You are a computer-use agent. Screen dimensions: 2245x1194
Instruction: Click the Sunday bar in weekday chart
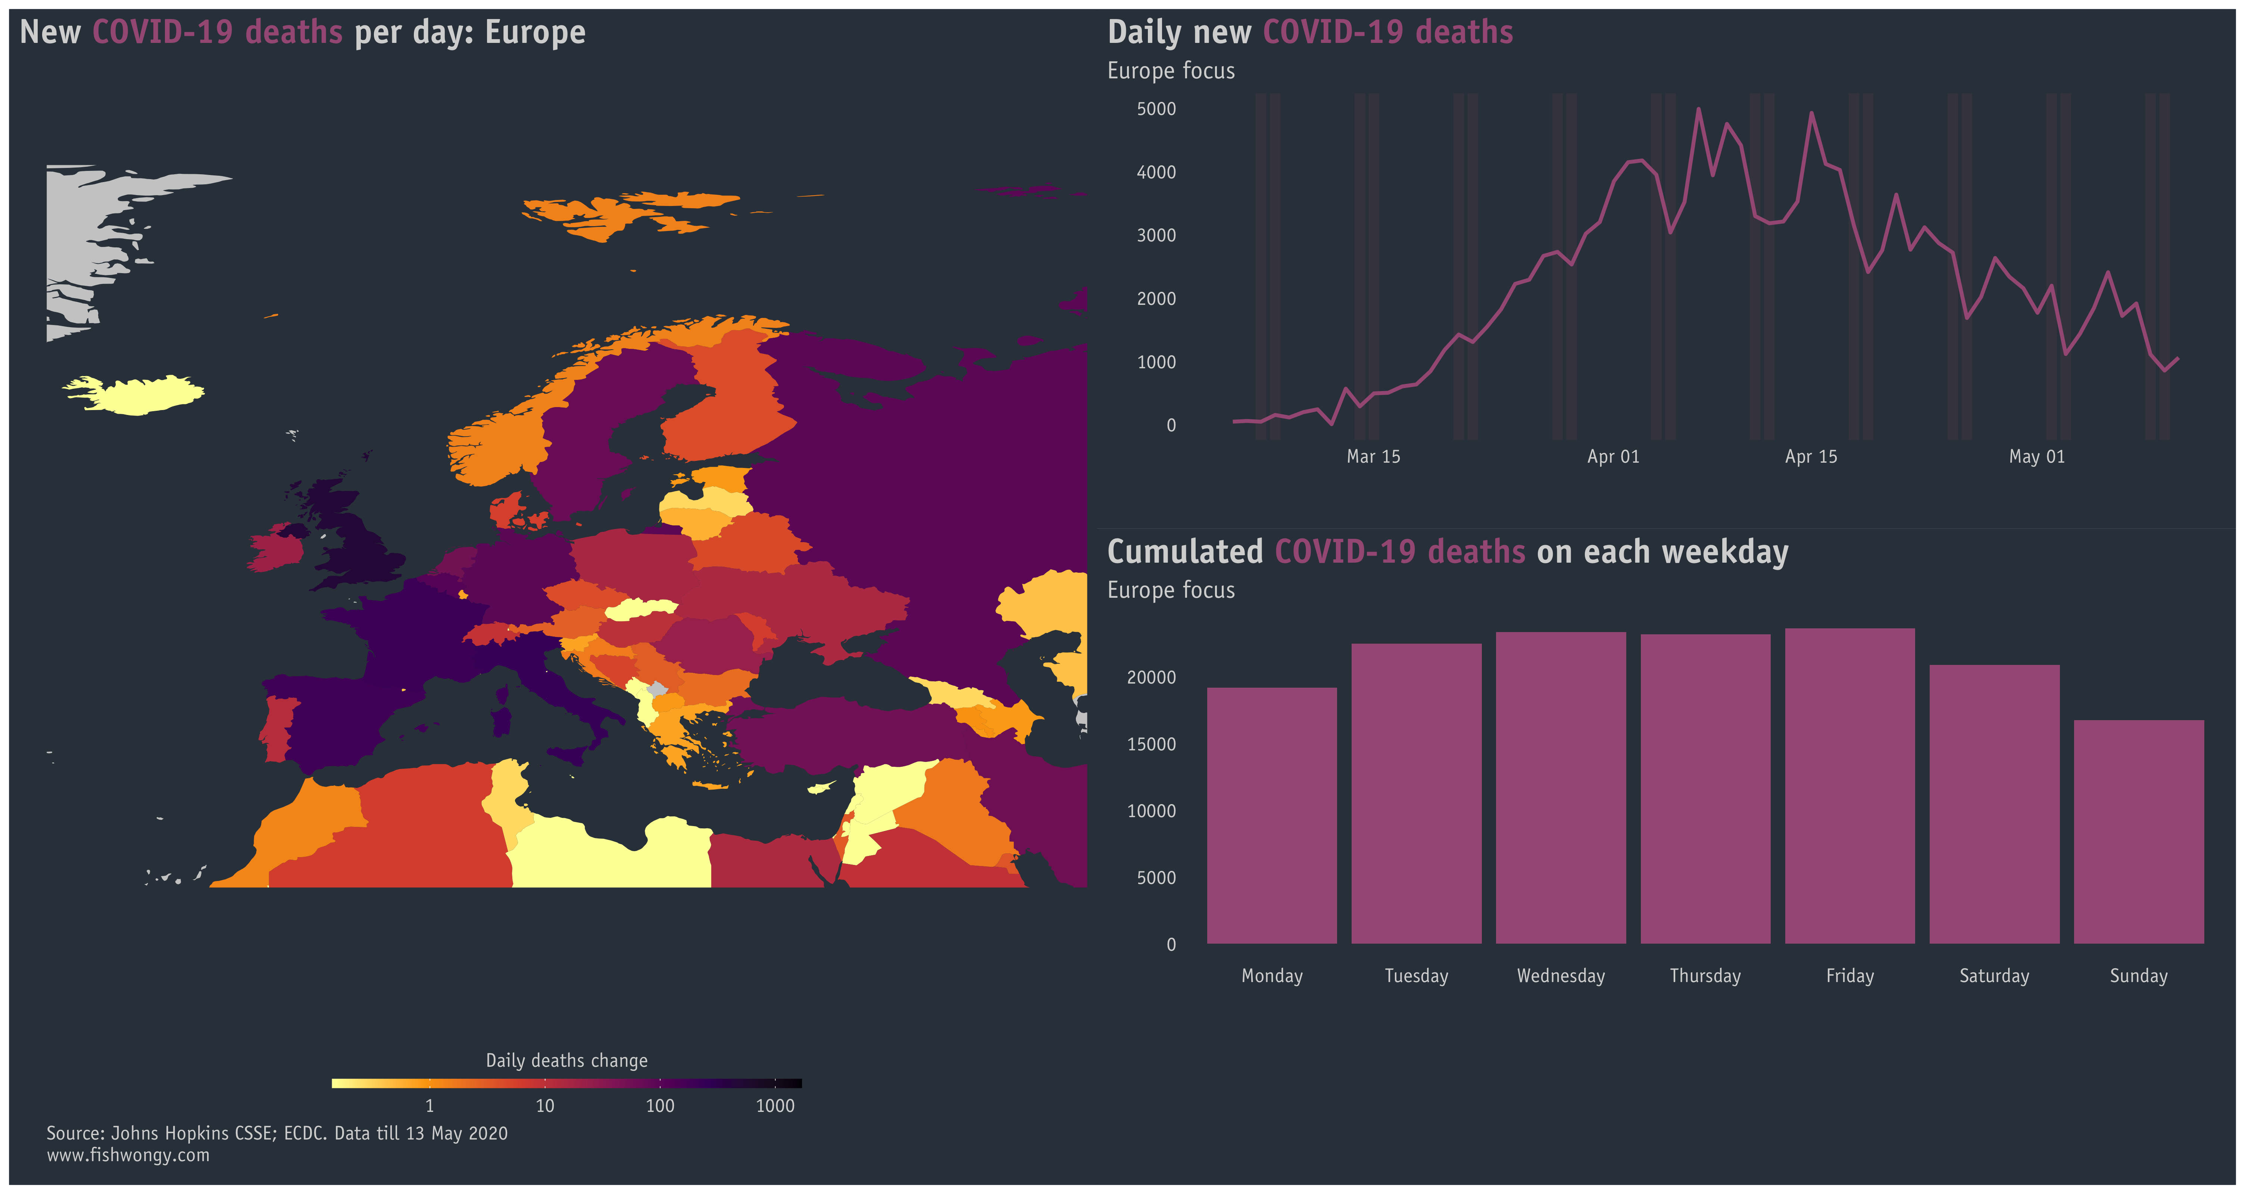pos(2139,831)
